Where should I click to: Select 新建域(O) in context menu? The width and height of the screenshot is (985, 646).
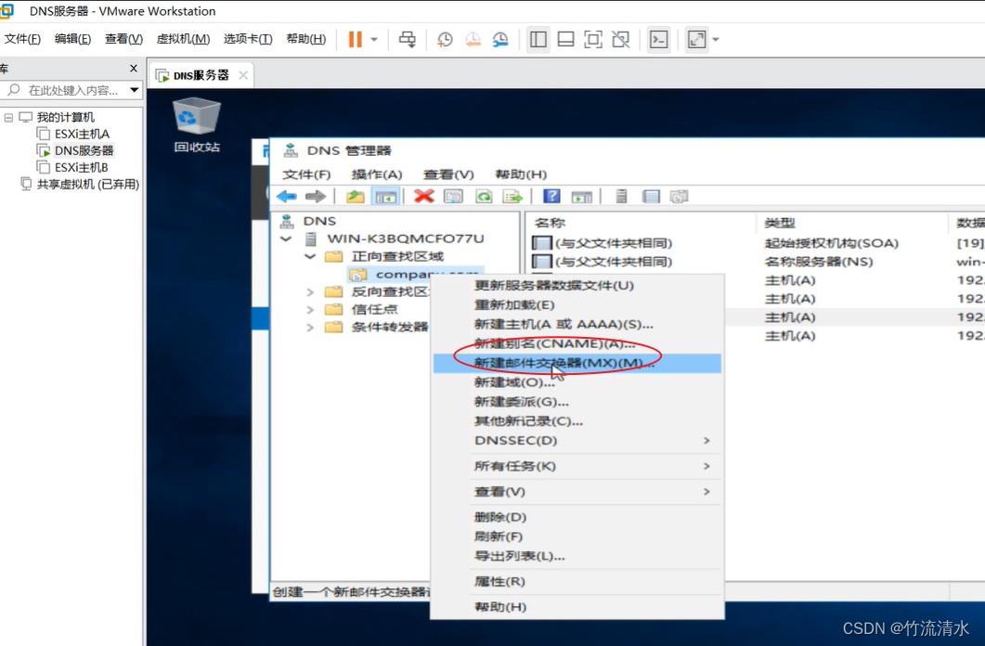tap(577, 382)
